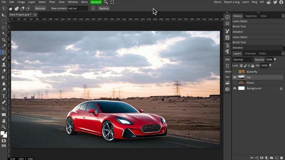Select the Clone Stamp tool
The width and height of the screenshot is (285, 160).
(4, 65)
